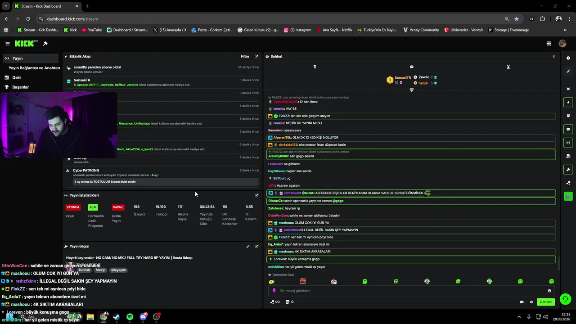The height and width of the screenshot is (324, 576).
Task: Click the purple microphone icon in message box
Action: [x=274, y=291]
